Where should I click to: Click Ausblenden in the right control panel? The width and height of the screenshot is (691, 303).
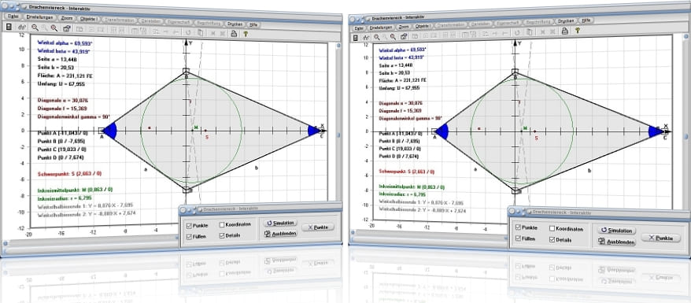[616, 242]
